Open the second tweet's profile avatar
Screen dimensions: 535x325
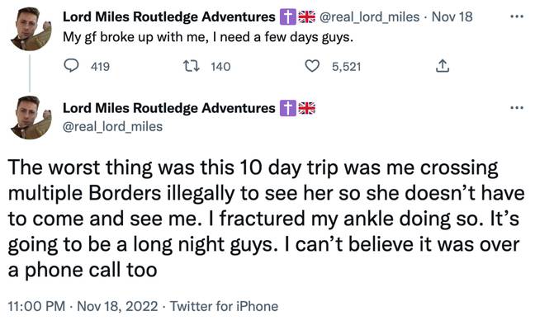coord(31,118)
